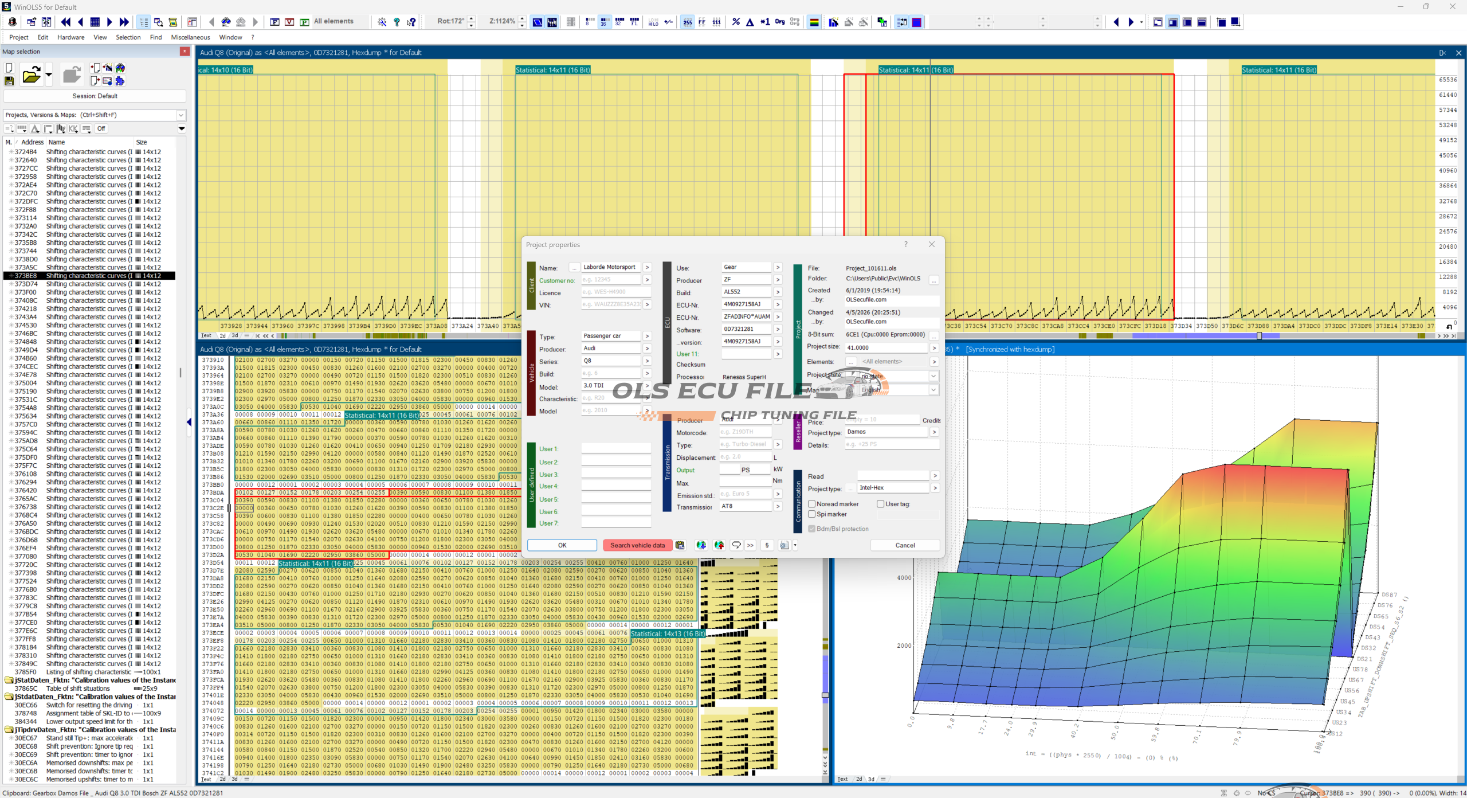Jump to first map with double-left arrow
The width and height of the screenshot is (1467, 798).
pos(66,22)
